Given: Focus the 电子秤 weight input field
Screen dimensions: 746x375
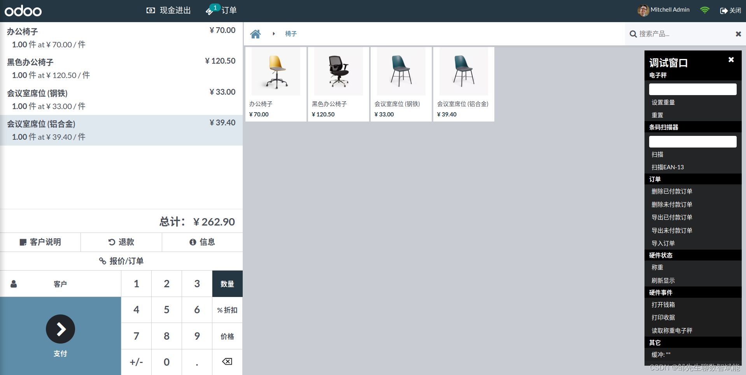Looking at the screenshot, I should (x=693, y=89).
